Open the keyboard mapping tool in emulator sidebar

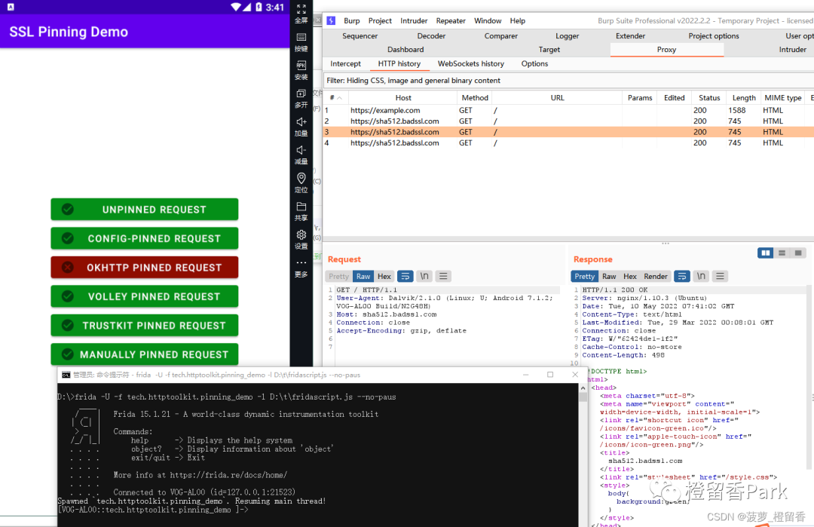click(301, 38)
